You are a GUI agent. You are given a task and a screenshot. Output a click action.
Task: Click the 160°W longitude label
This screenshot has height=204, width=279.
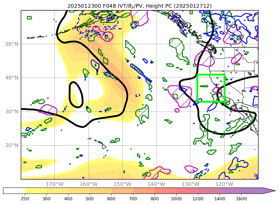89,184
